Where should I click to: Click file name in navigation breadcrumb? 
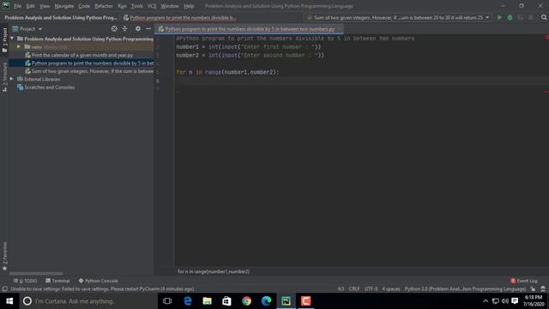(x=179, y=17)
